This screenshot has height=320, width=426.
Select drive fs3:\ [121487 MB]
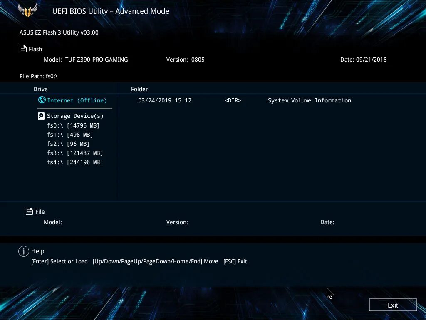(75, 153)
